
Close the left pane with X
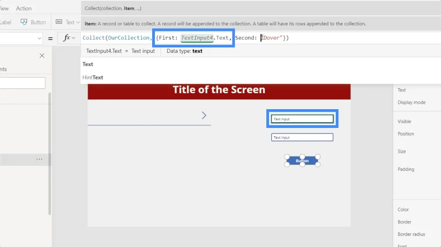(x=42, y=56)
